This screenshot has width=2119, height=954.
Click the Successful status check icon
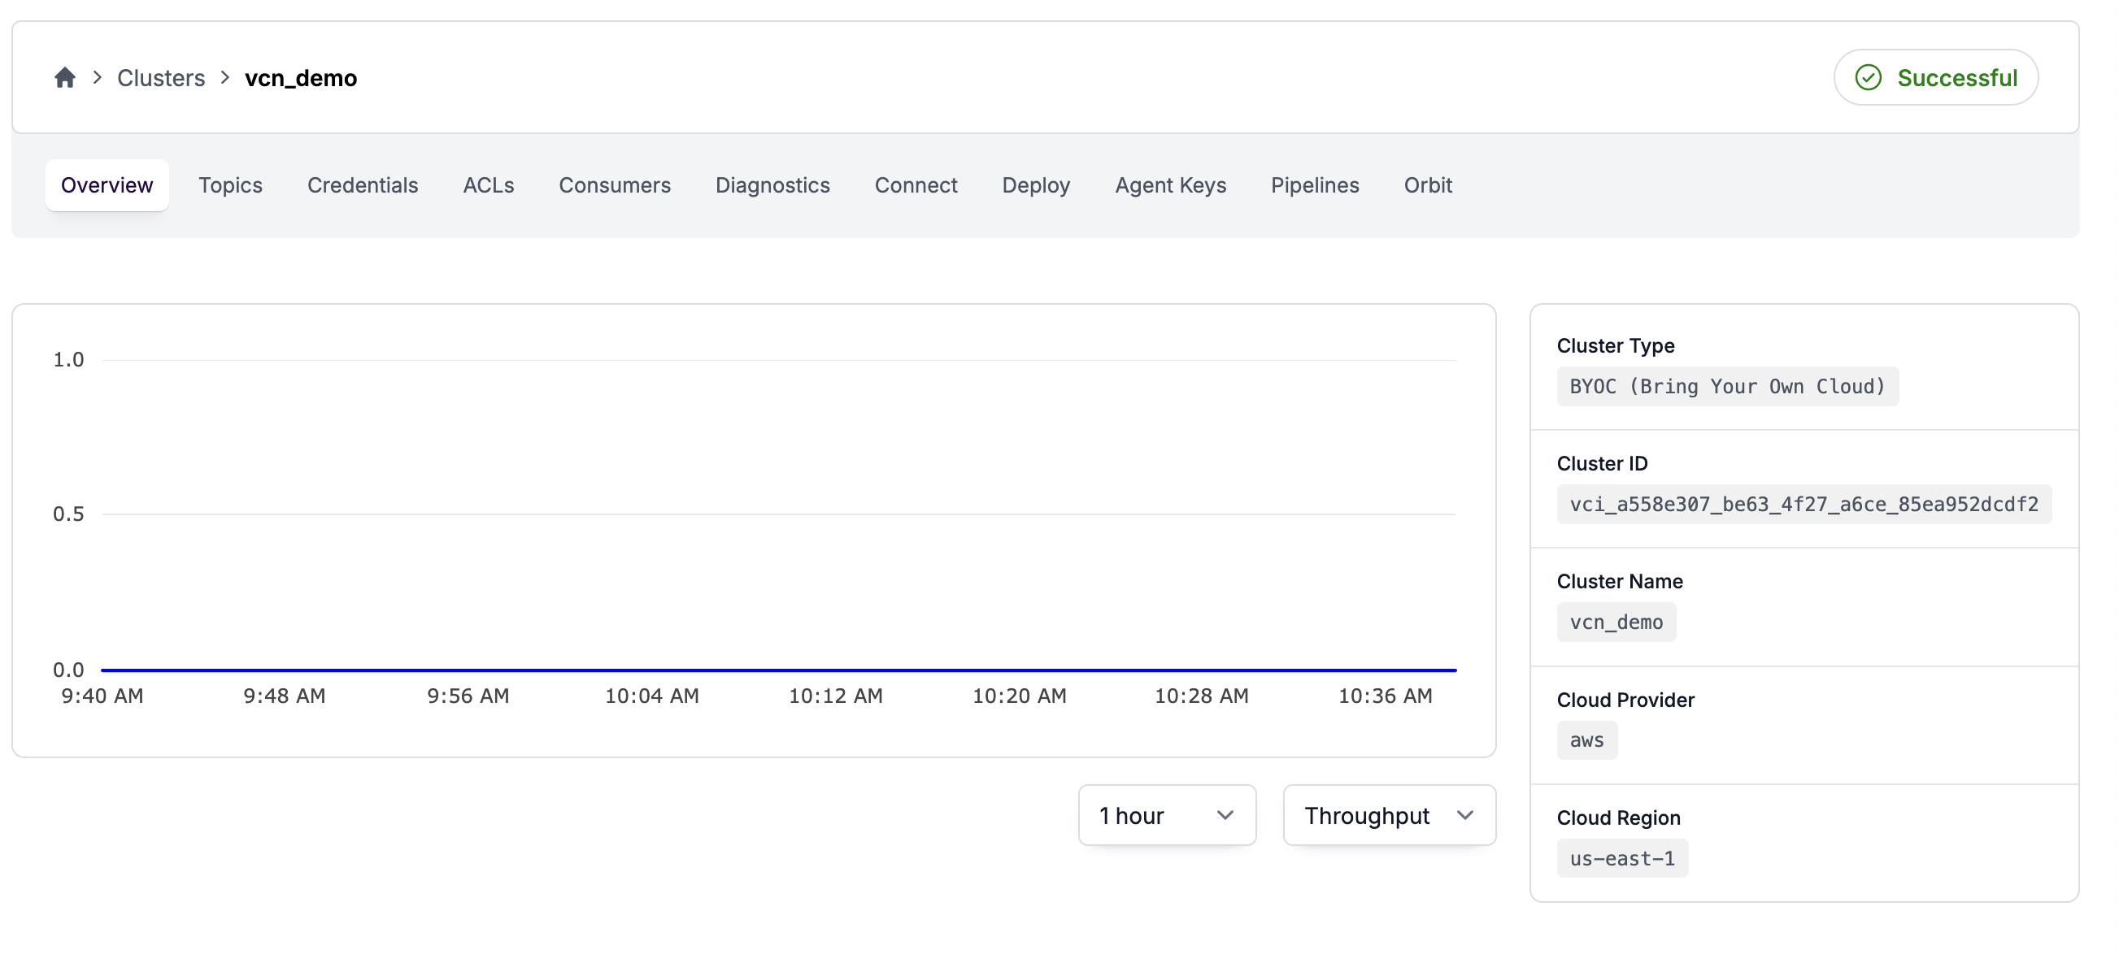point(1868,77)
